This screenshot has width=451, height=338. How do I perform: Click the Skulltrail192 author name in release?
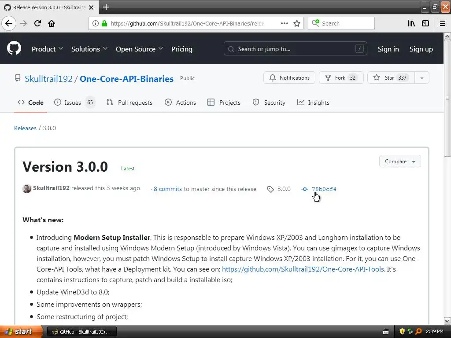click(x=51, y=188)
